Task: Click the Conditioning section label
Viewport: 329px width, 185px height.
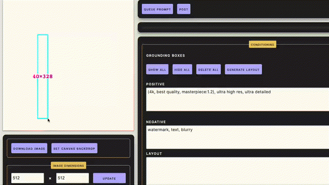Action: (x=262, y=44)
